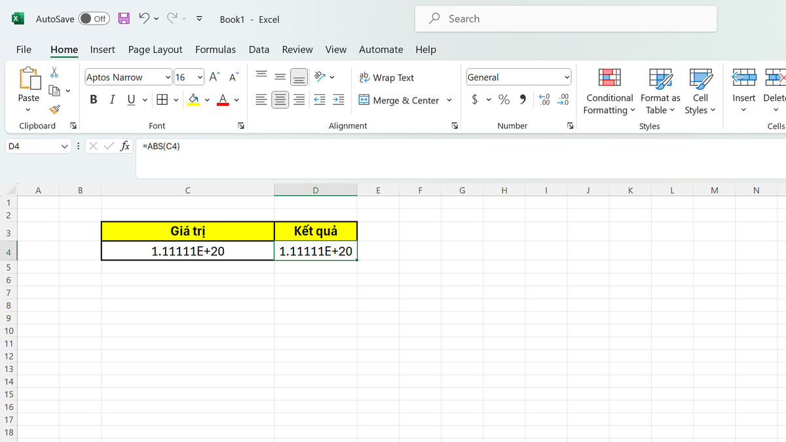Increase decimal places
The width and height of the screenshot is (786, 442).
pyautogui.click(x=544, y=100)
